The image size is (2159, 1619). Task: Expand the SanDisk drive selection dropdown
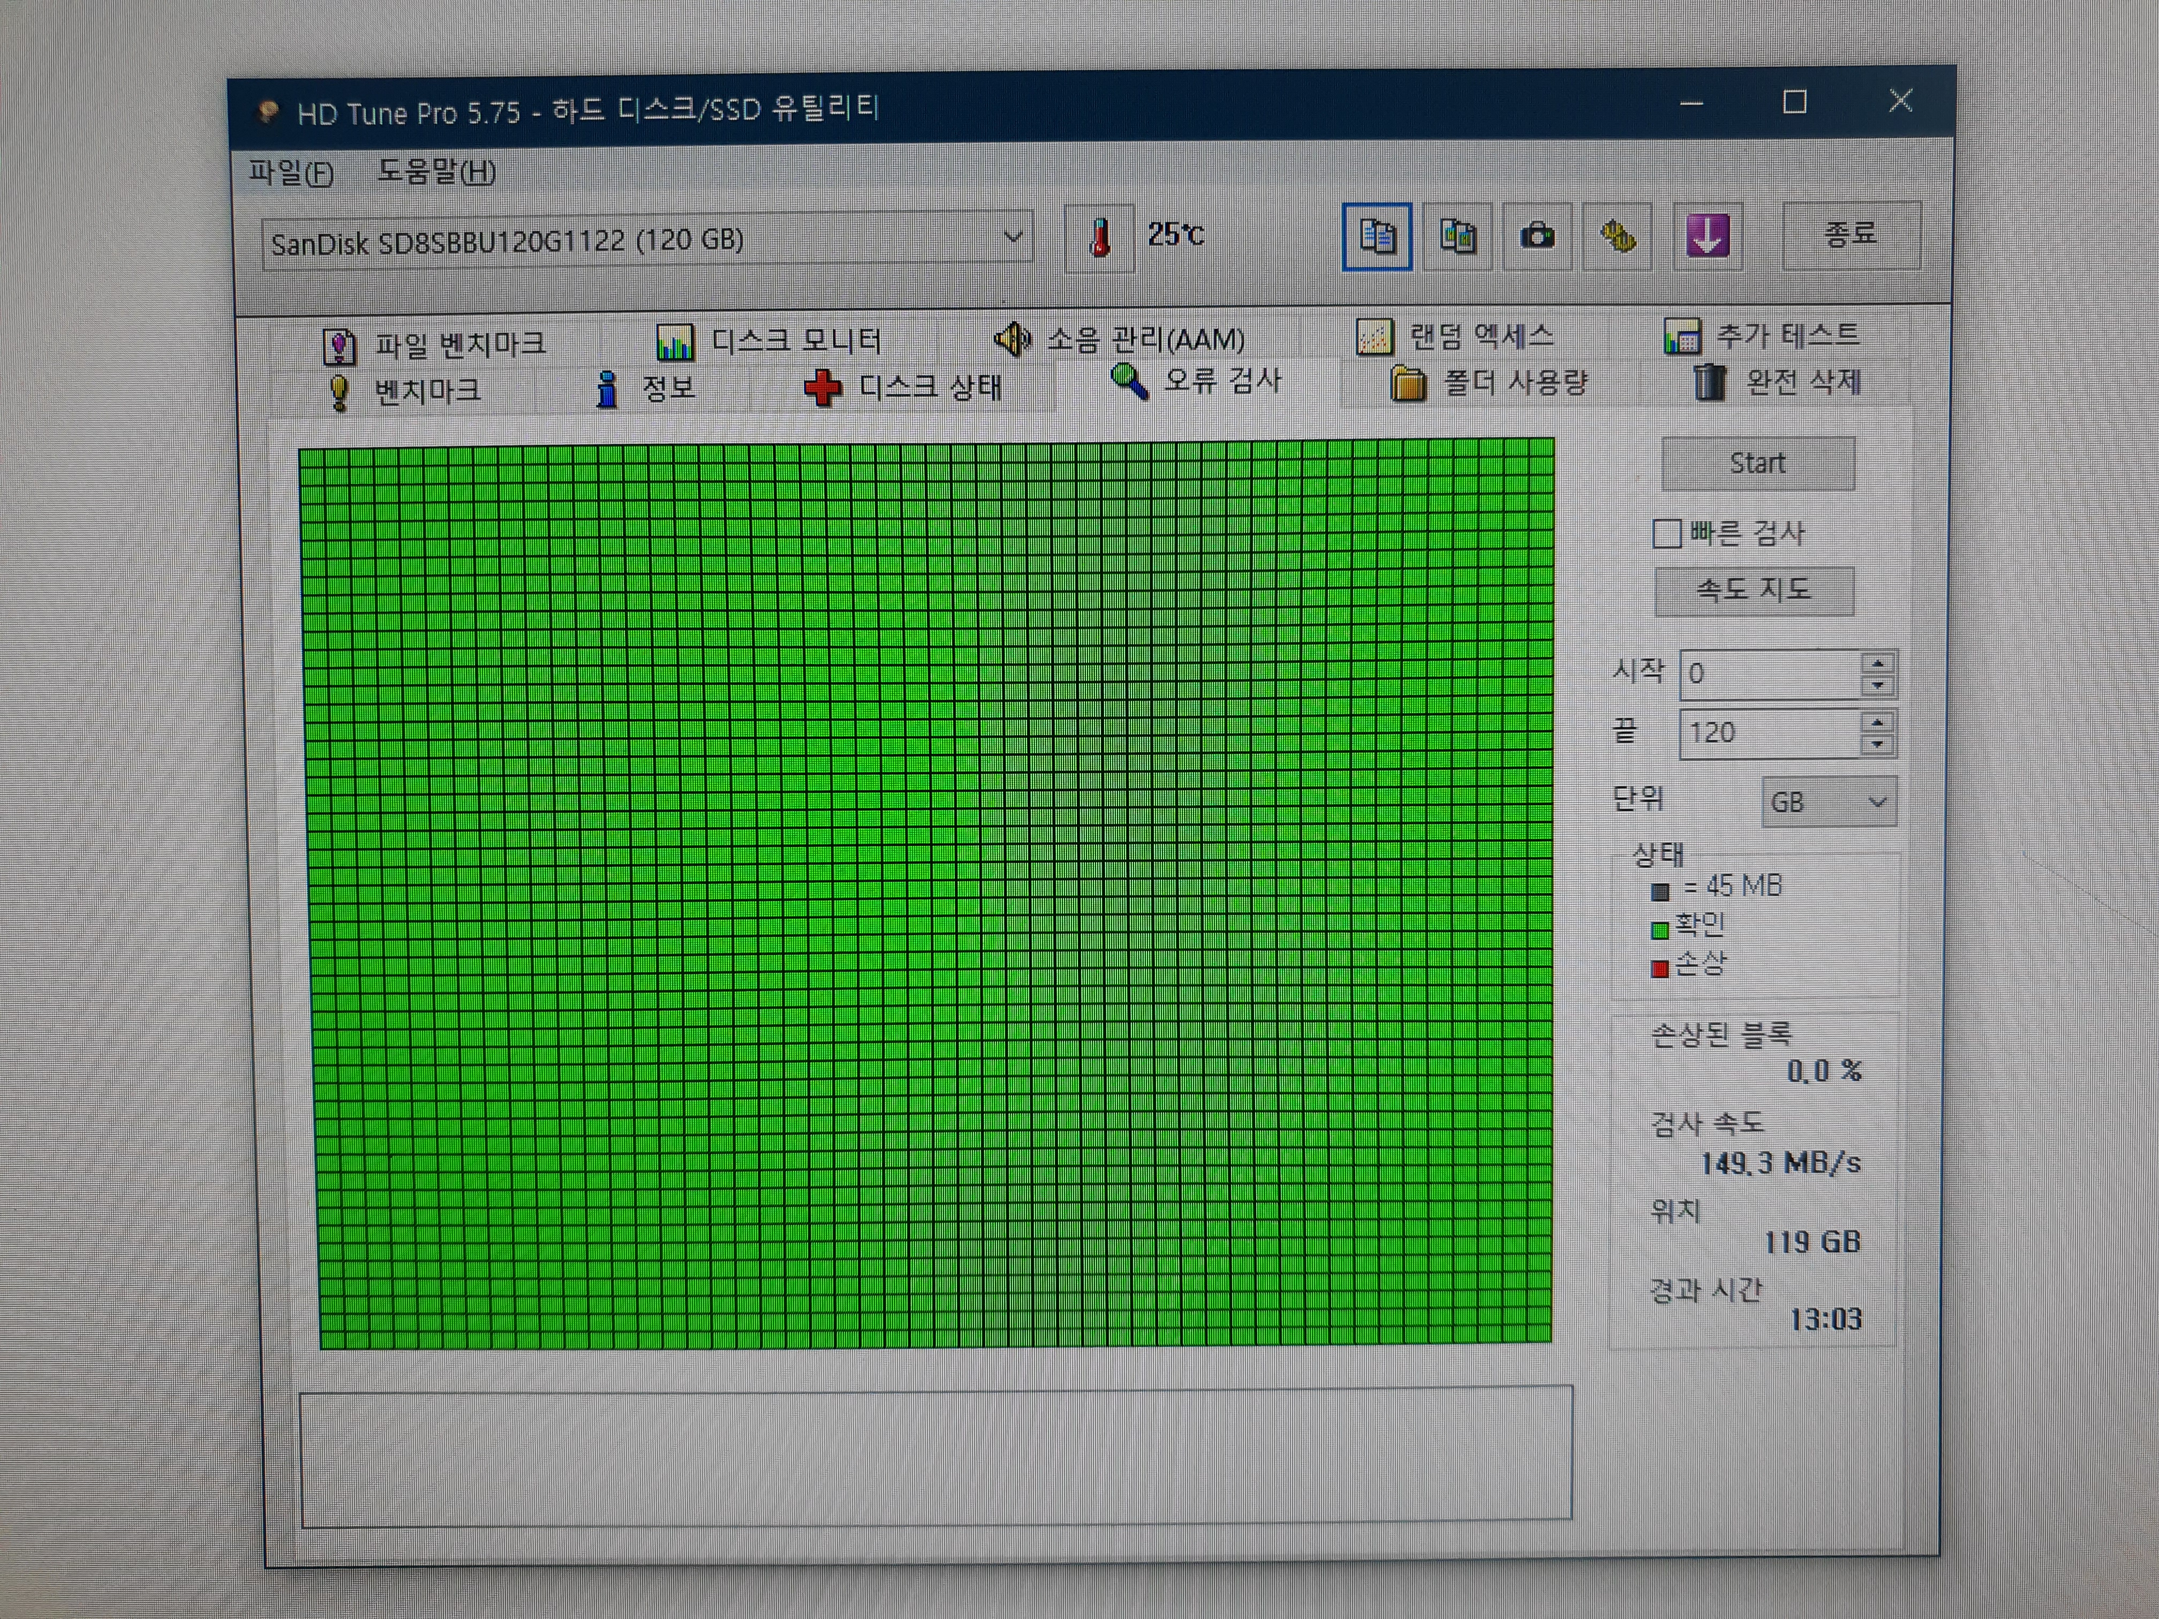(x=1012, y=237)
